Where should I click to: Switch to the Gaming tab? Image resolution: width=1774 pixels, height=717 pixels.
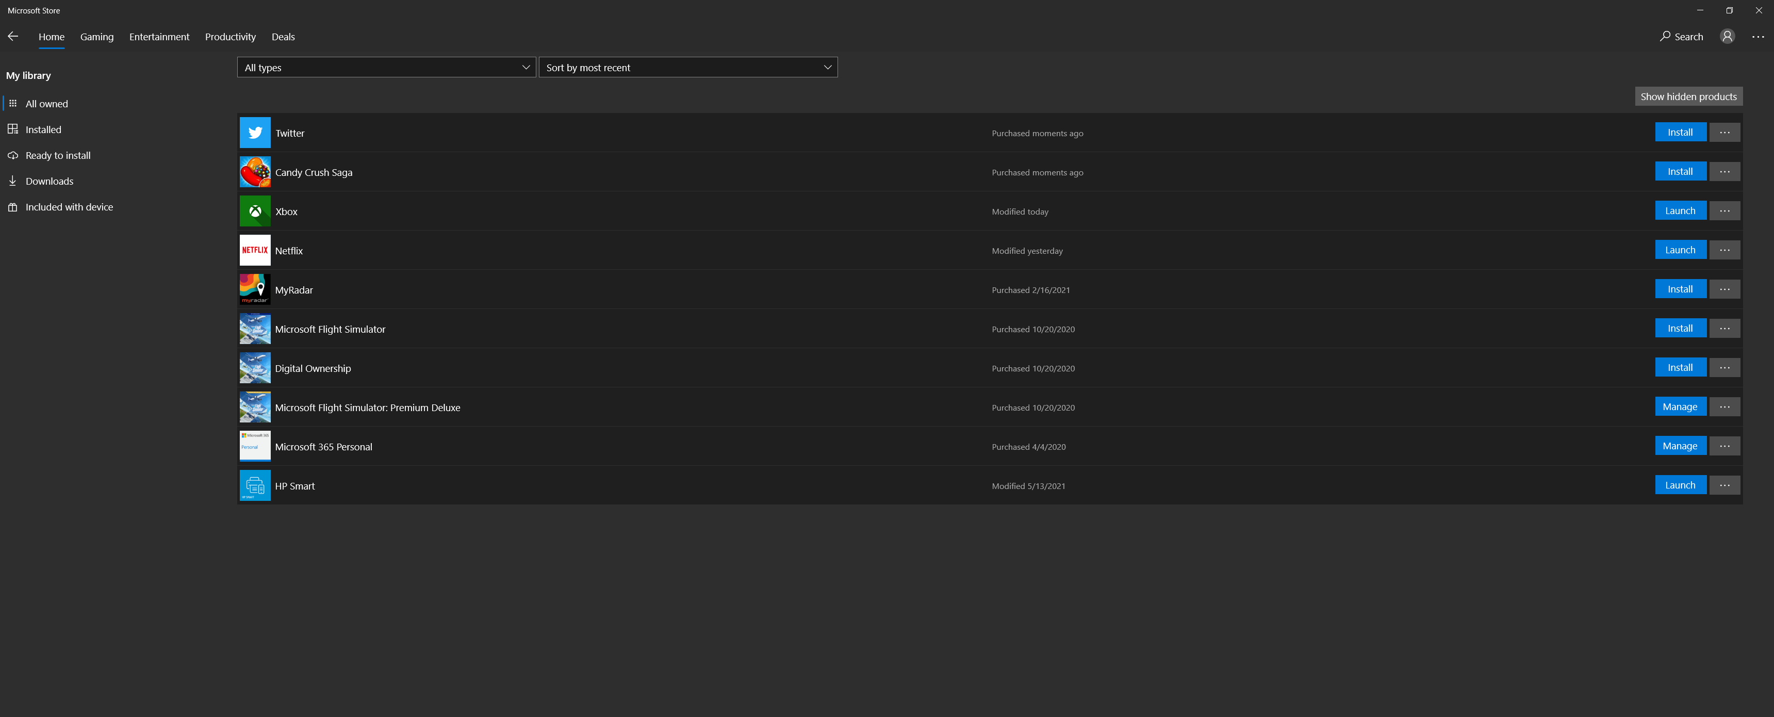pos(97,37)
